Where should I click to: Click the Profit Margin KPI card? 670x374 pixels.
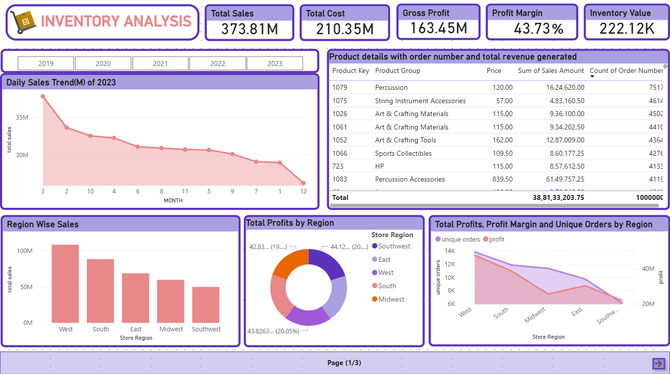(531, 21)
